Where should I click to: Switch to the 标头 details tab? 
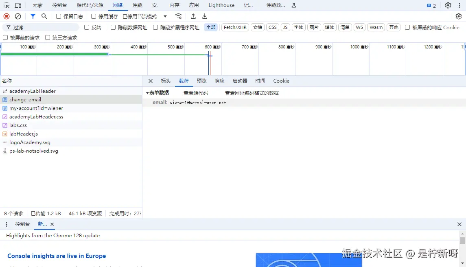coord(166,81)
